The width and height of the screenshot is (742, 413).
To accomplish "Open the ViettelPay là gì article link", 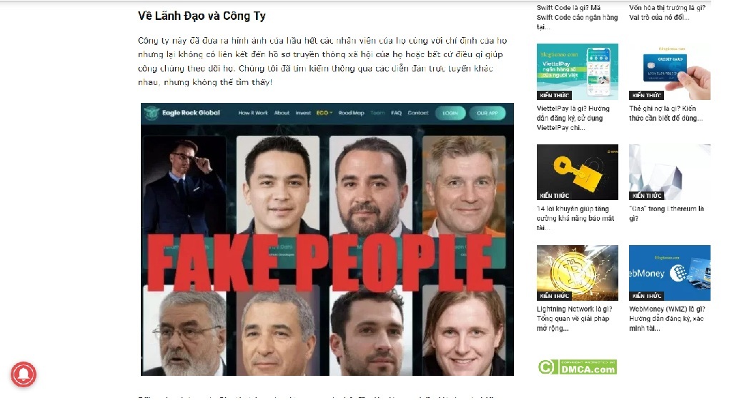I will (x=573, y=118).
